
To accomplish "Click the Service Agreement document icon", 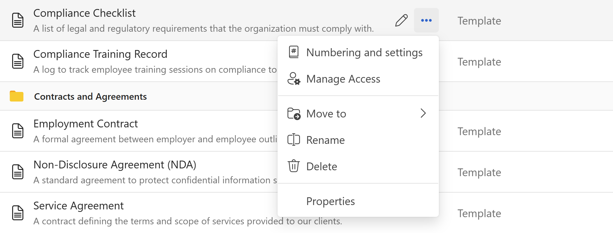I will 18,213.
